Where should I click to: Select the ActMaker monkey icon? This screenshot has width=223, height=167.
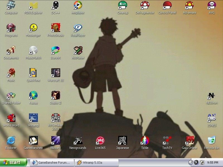(78, 50)
